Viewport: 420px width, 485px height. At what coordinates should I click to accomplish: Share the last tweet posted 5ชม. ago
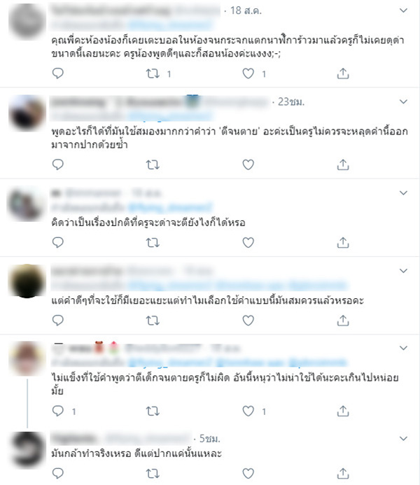(343, 473)
